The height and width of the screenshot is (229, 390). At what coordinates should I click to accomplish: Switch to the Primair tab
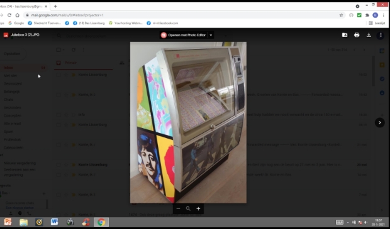pos(70,63)
